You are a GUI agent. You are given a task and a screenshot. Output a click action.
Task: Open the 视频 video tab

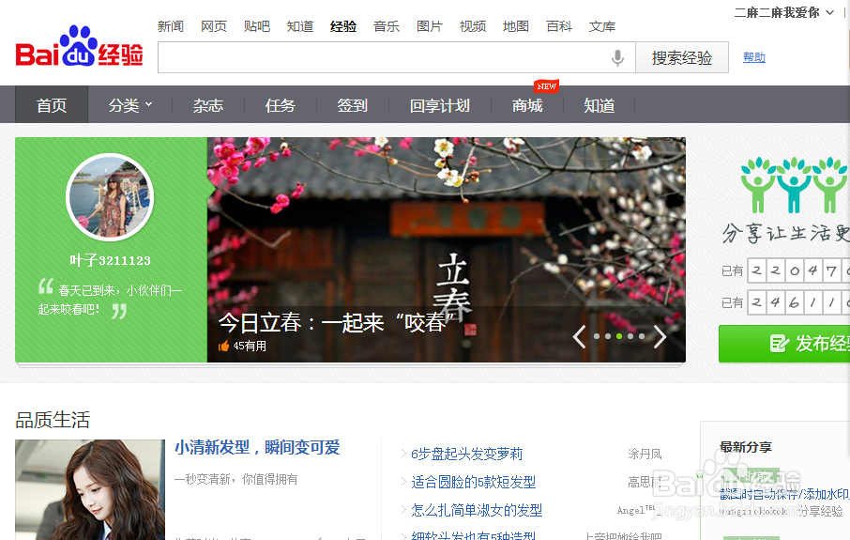click(473, 26)
